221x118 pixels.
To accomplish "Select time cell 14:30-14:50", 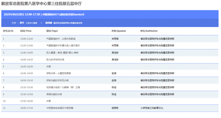I will [x=27, y=73].
